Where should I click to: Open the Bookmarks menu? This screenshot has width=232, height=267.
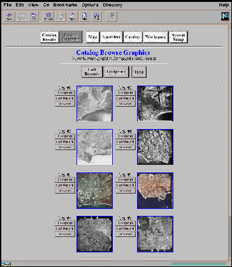(65, 5)
